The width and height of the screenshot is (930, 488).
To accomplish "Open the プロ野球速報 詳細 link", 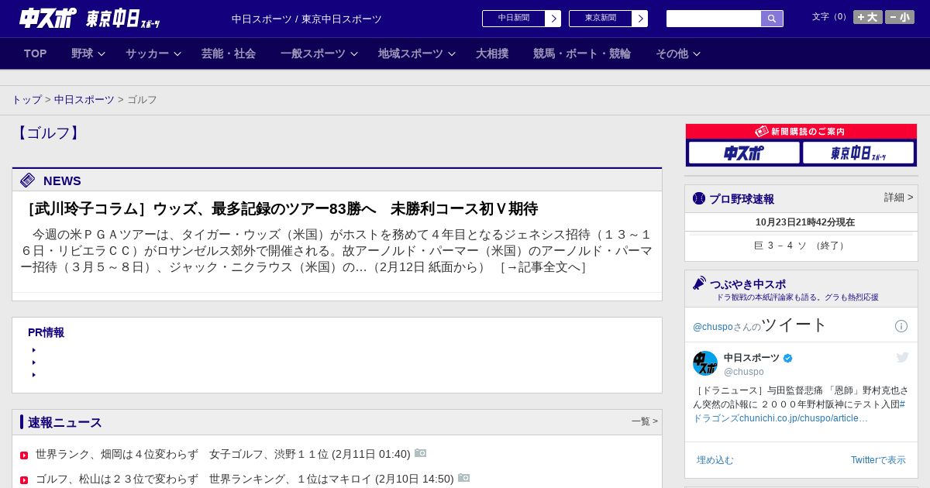I will coord(898,198).
